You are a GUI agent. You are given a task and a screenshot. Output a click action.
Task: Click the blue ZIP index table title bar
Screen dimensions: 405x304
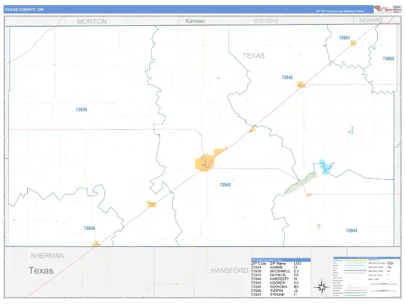click(x=281, y=260)
